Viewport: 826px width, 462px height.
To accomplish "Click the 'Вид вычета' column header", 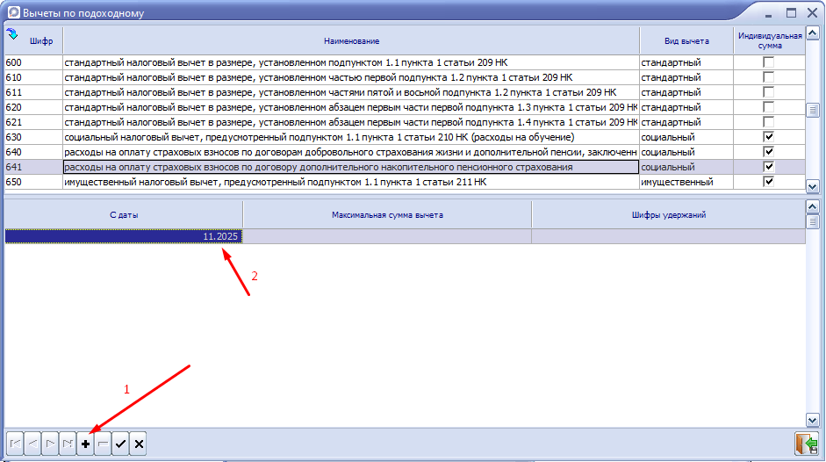I will (x=686, y=41).
